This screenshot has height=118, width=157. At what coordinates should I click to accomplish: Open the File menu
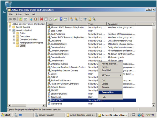tap(11, 14)
